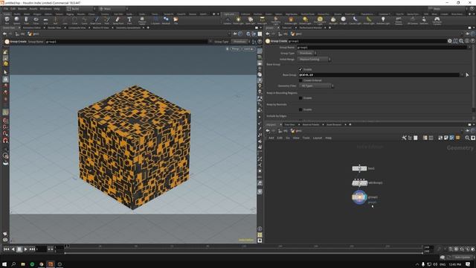Select the attribnoise1 node
The image size is (476, 268).
click(x=360, y=183)
